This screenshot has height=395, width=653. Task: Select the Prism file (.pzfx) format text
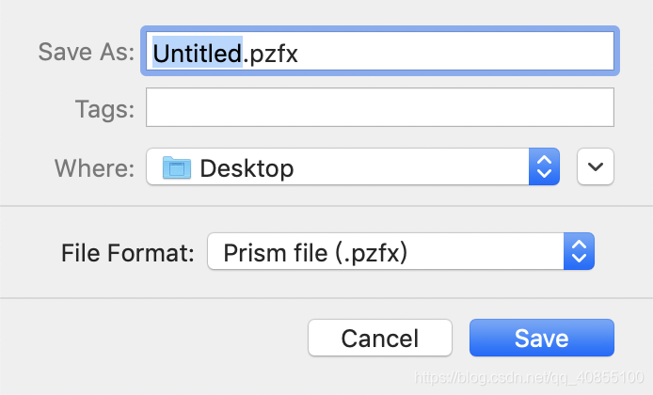click(x=315, y=253)
